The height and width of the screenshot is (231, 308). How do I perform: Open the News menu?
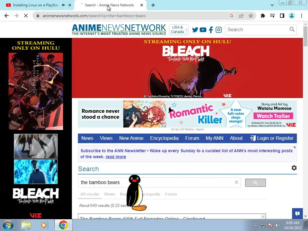87,138
